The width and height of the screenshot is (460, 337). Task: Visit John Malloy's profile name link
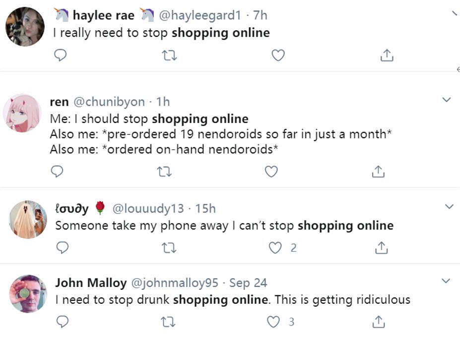(x=91, y=283)
